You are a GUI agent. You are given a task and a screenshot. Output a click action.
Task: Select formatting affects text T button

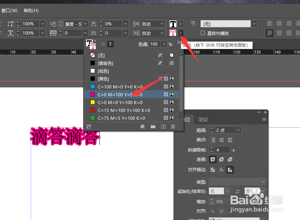click(110, 44)
